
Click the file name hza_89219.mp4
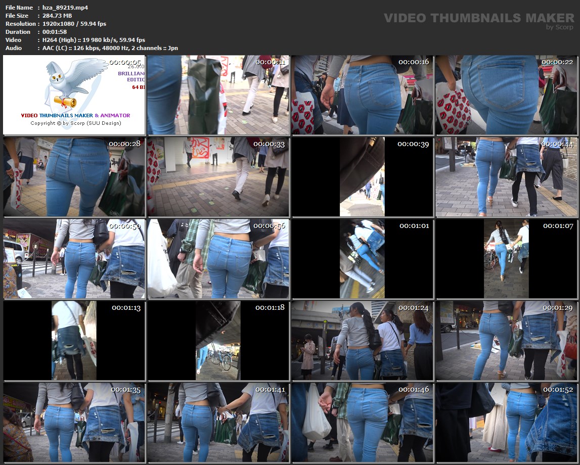pos(65,8)
